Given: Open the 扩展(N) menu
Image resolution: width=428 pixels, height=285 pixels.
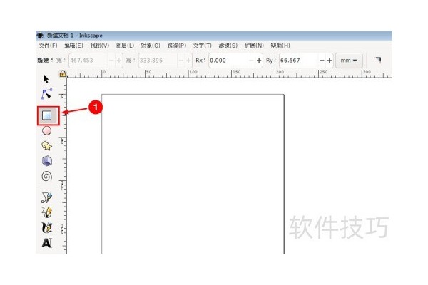Looking at the screenshot, I should pyautogui.click(x=254, y=46).
